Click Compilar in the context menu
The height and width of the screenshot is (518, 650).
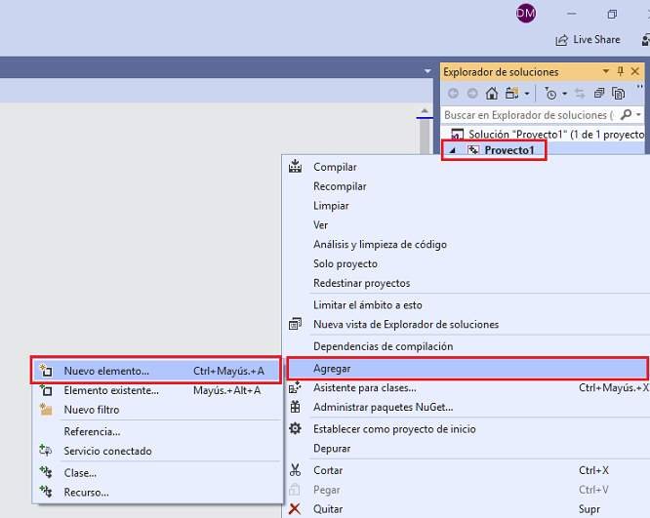pyautogui.click(x=335, y=167)
